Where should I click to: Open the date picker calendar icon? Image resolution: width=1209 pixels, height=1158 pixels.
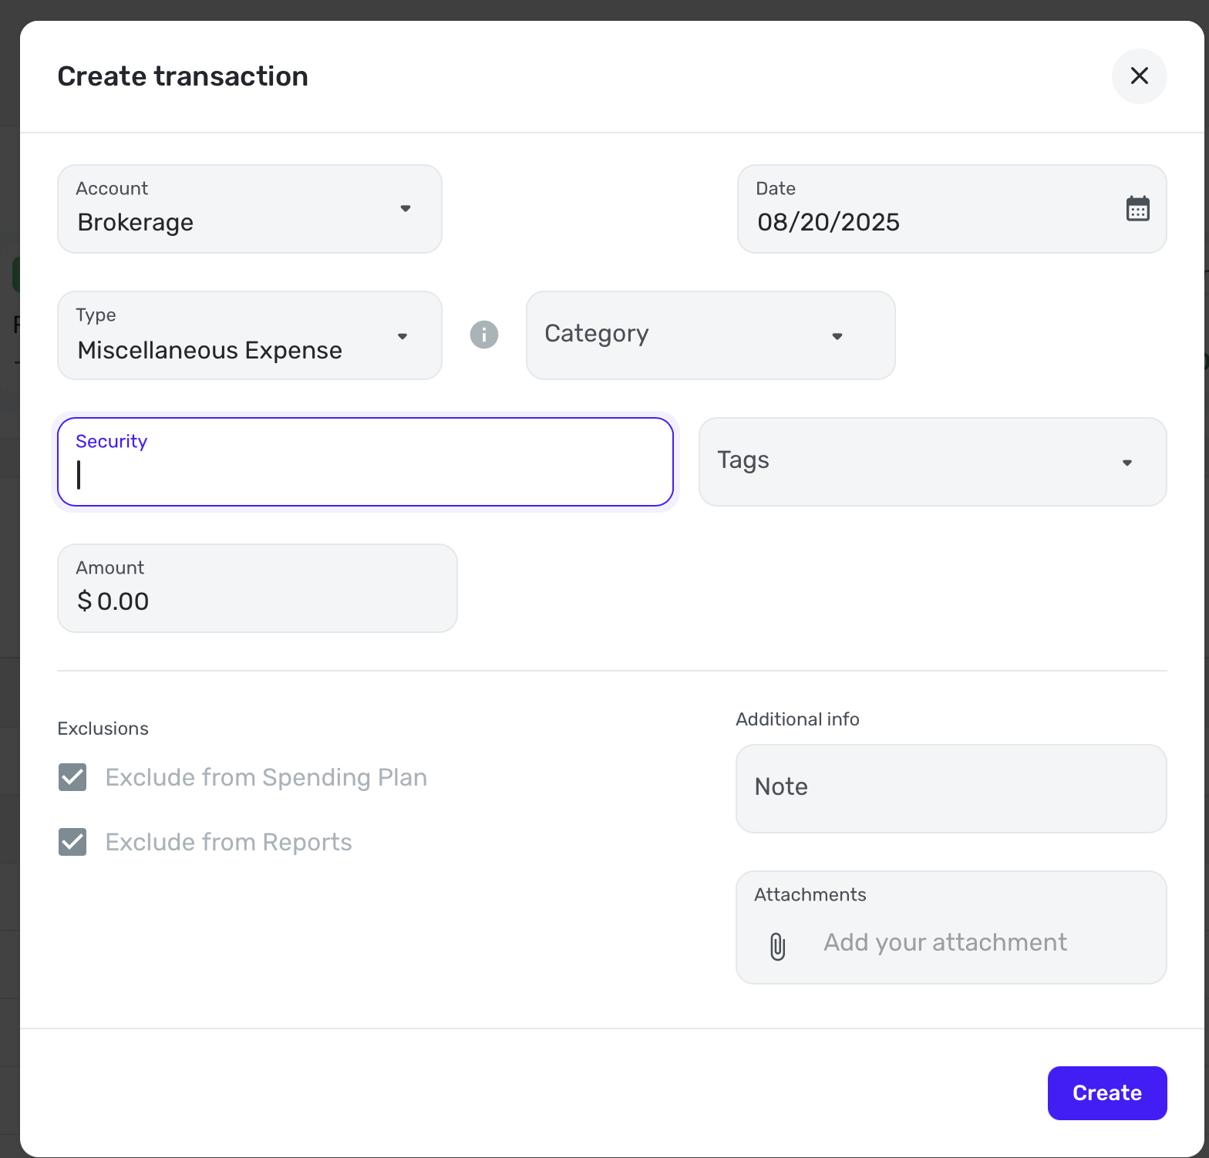pyautogui.click(x=1137, y=209)
